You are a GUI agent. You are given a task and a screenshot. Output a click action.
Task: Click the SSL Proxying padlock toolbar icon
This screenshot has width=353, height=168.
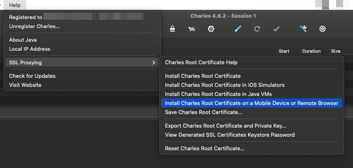tap(172, 29)
